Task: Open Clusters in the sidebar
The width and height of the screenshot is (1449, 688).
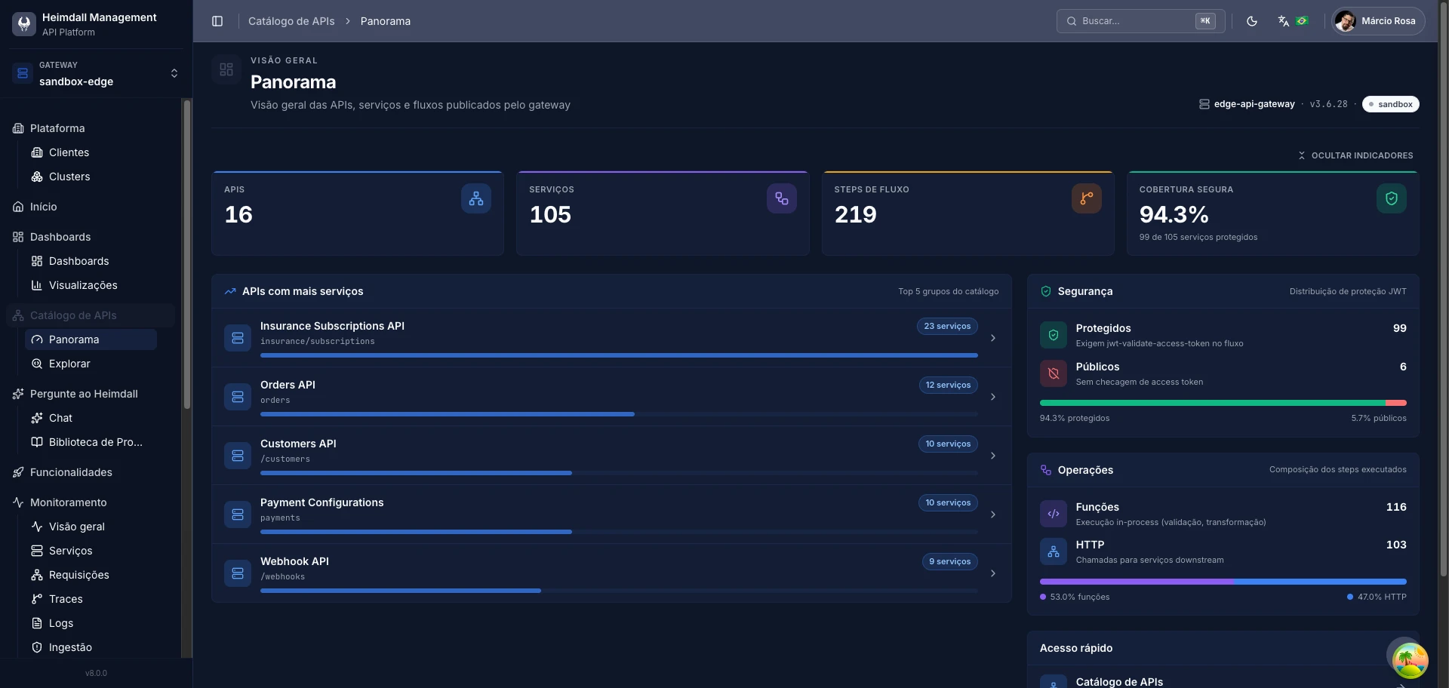Action: point(91,177)
